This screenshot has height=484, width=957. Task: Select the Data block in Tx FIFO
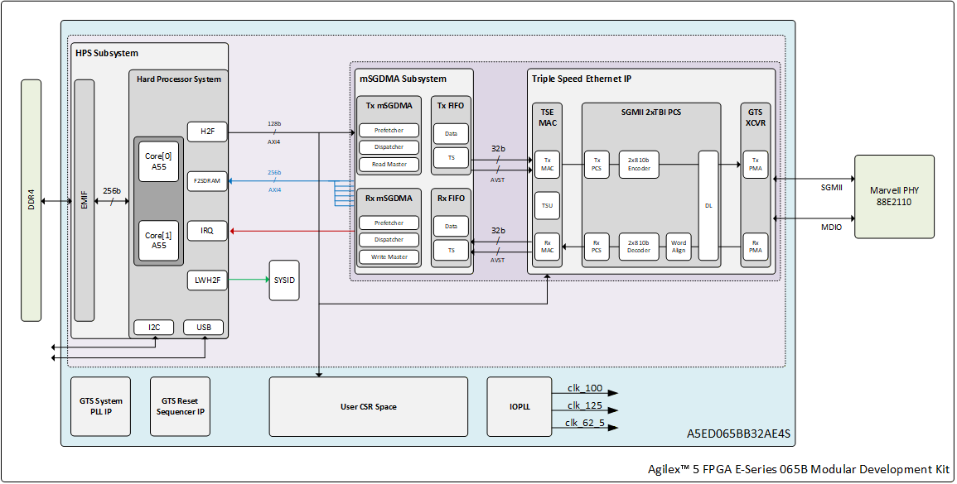click(x=451, y=133)
